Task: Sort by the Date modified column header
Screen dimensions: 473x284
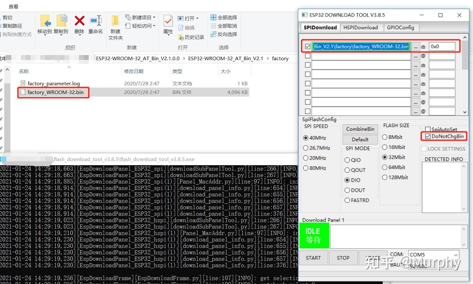Action: coord(134,71)
